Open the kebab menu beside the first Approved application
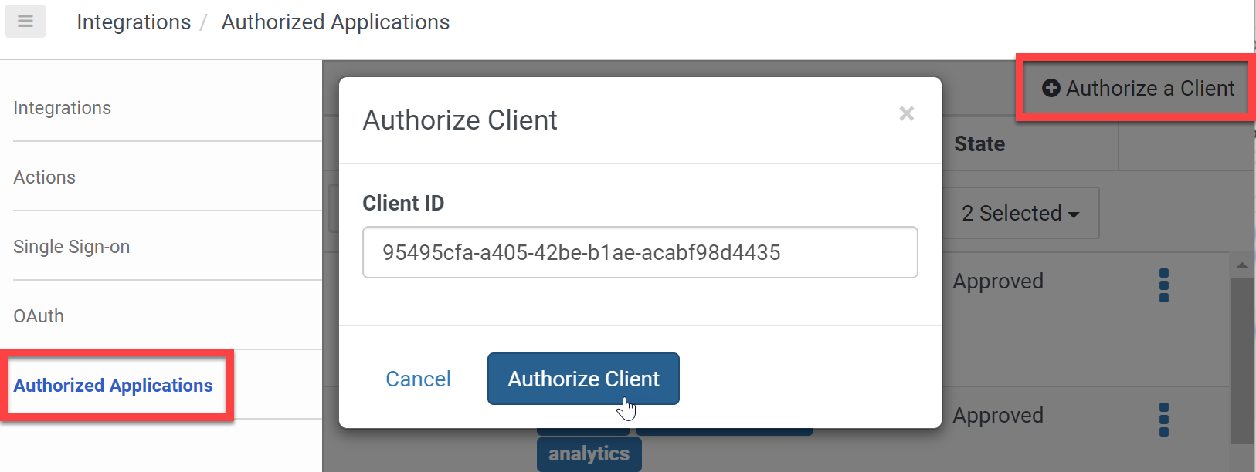This screenshot has height=472, width=1256. point(1164,285)
